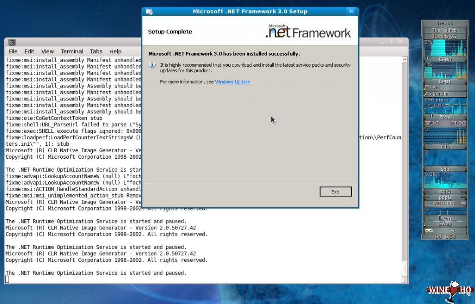Click the blue information icon in setup dialog

point(153,65)
